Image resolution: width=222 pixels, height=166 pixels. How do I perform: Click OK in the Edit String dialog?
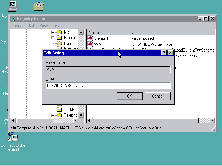click(129, 96)
